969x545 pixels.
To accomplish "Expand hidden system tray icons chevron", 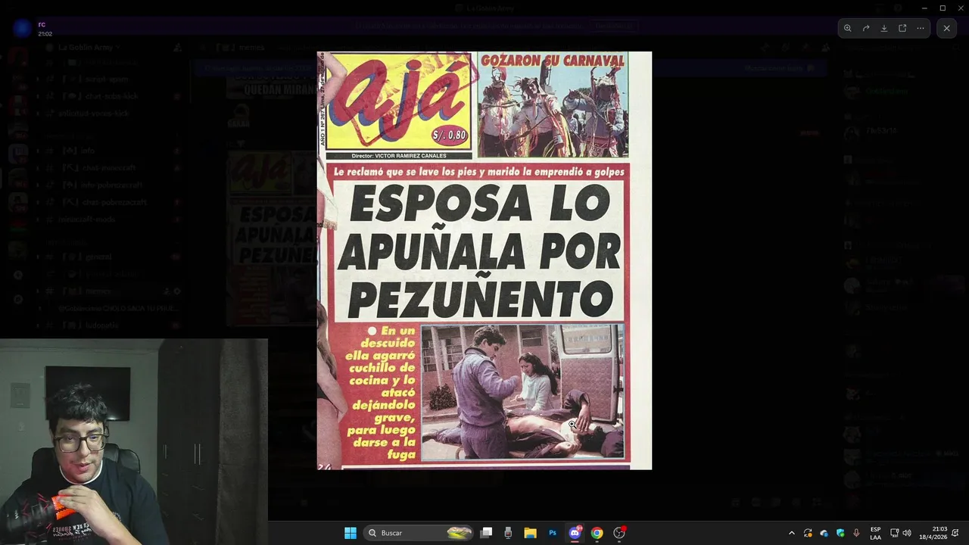I will 792,533.
